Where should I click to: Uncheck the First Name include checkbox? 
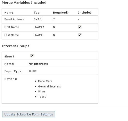(x=80, y=27)
